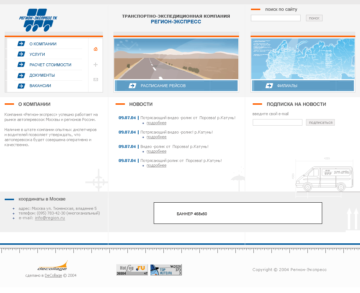Click the arrow icon in ФИЛИАЛЫ bar
Viewport: 360px width, 293px height.
269,86
